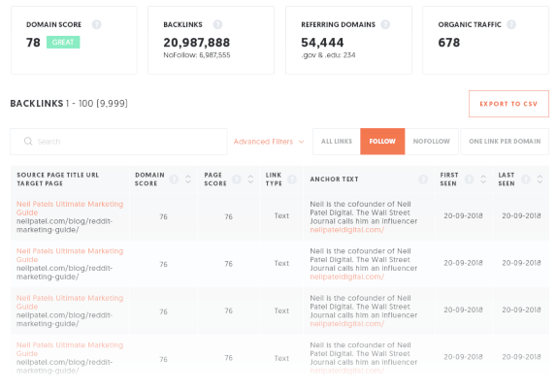This screenshot has height=391, width=557.
Task: Open first row Neil Patels Ultimate Marketing Guide link
Action: (70, 208)
